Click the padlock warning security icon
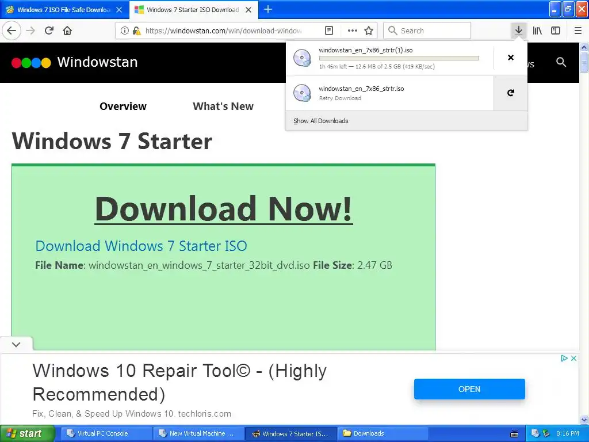The image size is (589, 442). pyautogui.click(x=137, y=31)
